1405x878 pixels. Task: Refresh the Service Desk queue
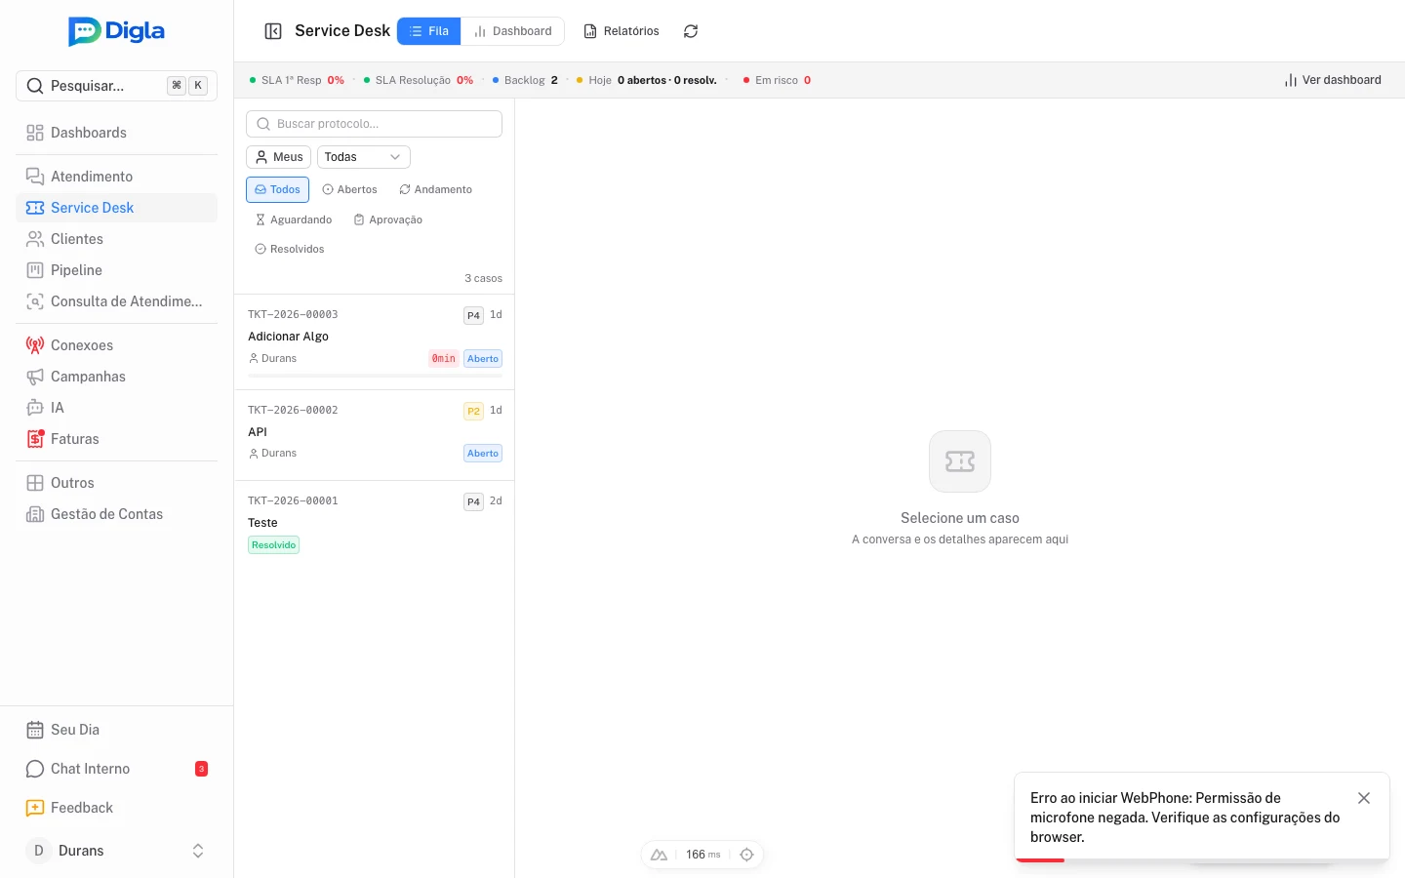[x=691, y=31]
